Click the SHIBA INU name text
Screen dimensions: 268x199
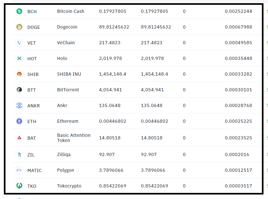69,74
